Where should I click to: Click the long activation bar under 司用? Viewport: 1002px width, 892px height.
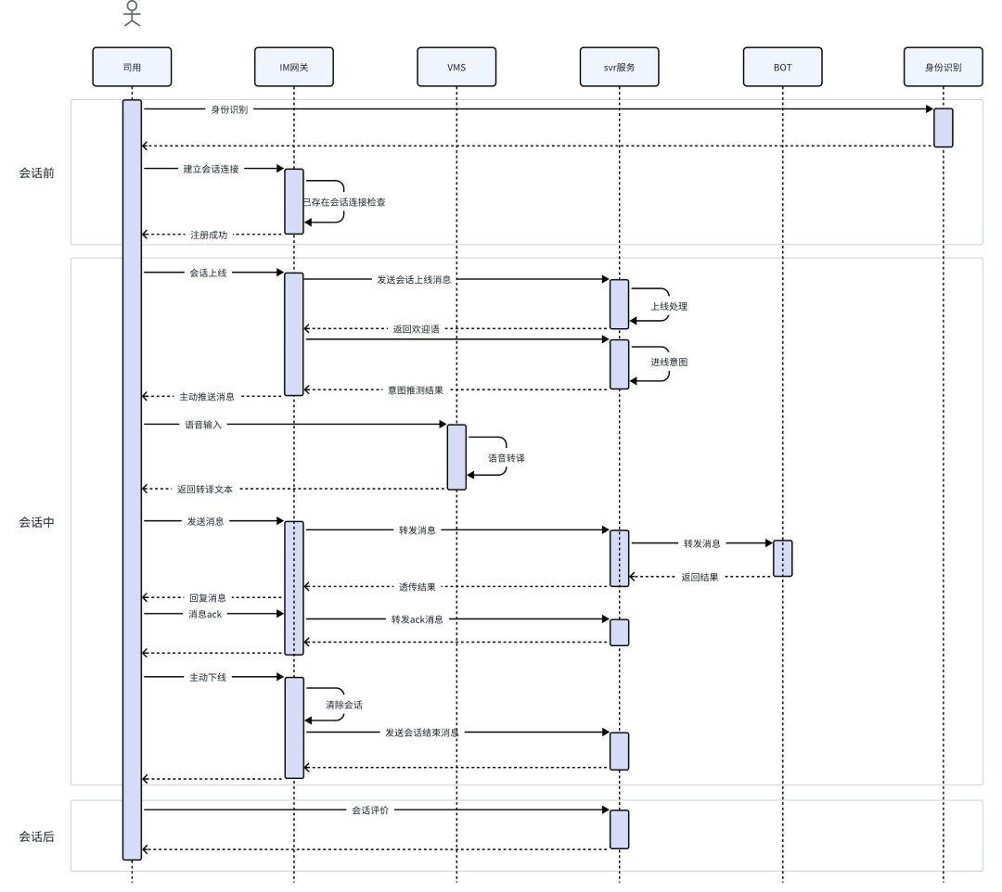(132, 479)
